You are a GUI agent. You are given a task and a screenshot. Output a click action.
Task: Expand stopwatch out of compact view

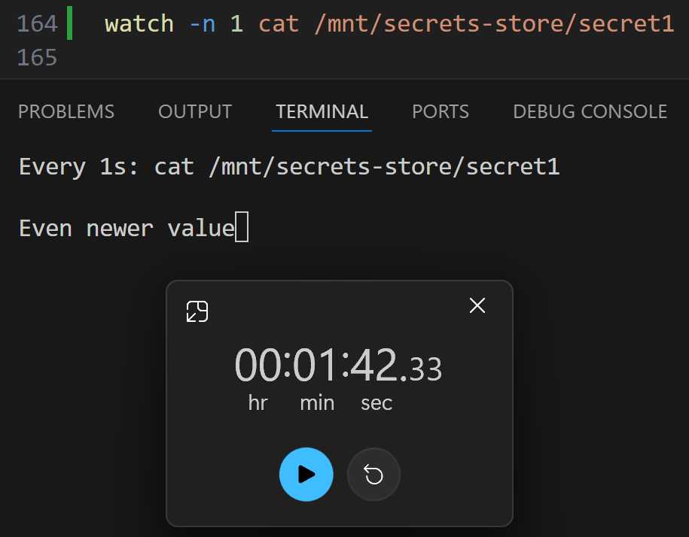point(197,311)
